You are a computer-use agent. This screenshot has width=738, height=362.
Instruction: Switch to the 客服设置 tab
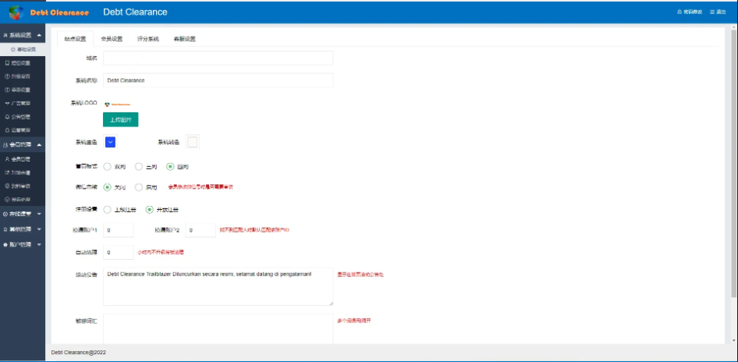pyautogui.click(x=184, y=39)
